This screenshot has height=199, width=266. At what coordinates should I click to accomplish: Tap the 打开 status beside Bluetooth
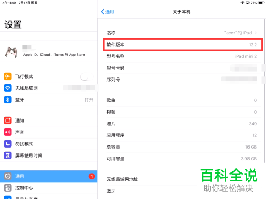coord(89,100)
